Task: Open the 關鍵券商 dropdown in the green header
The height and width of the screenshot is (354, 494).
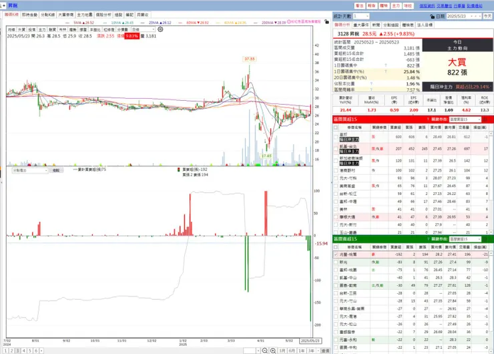Action: (465, 239)
